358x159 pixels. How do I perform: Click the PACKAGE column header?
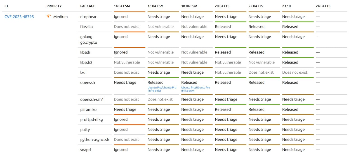pyautogui.click(x=88, y=6)
